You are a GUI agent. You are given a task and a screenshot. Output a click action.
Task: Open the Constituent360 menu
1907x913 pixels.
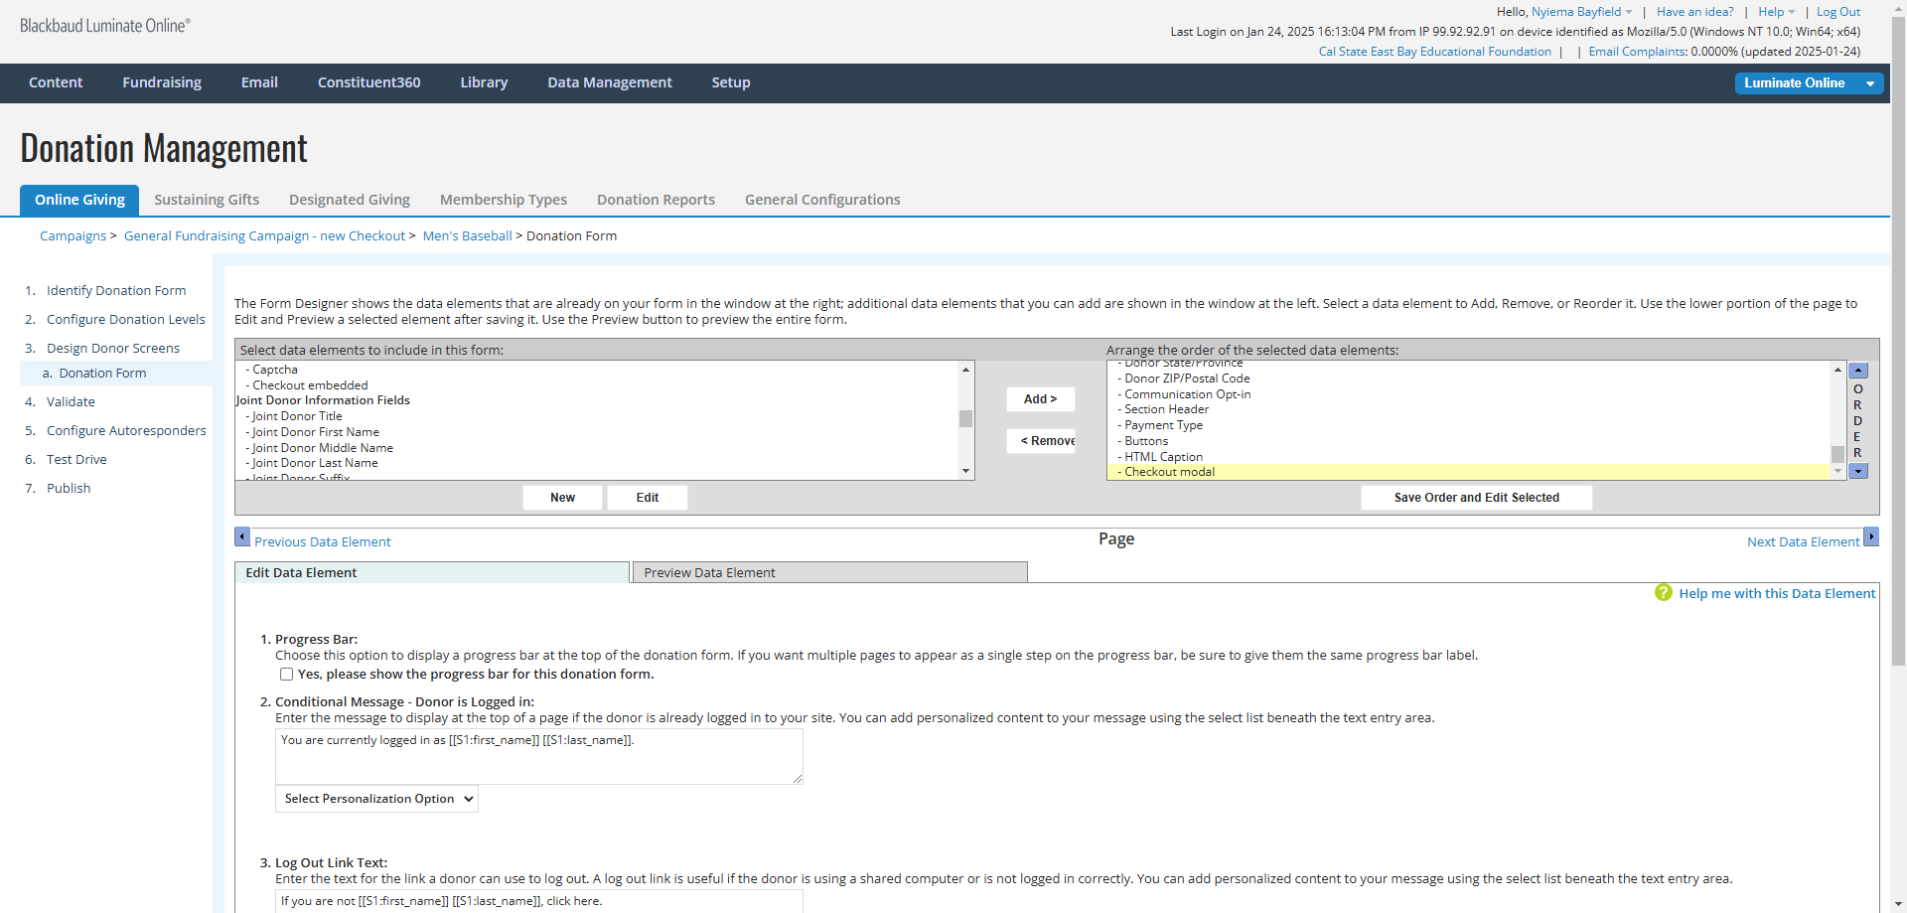point(368,82)
